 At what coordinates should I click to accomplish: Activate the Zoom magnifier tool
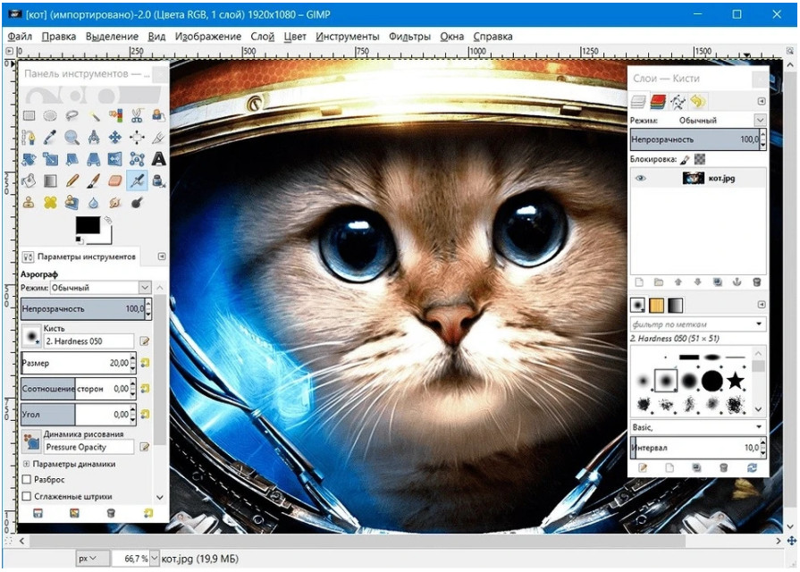(72, 138)
